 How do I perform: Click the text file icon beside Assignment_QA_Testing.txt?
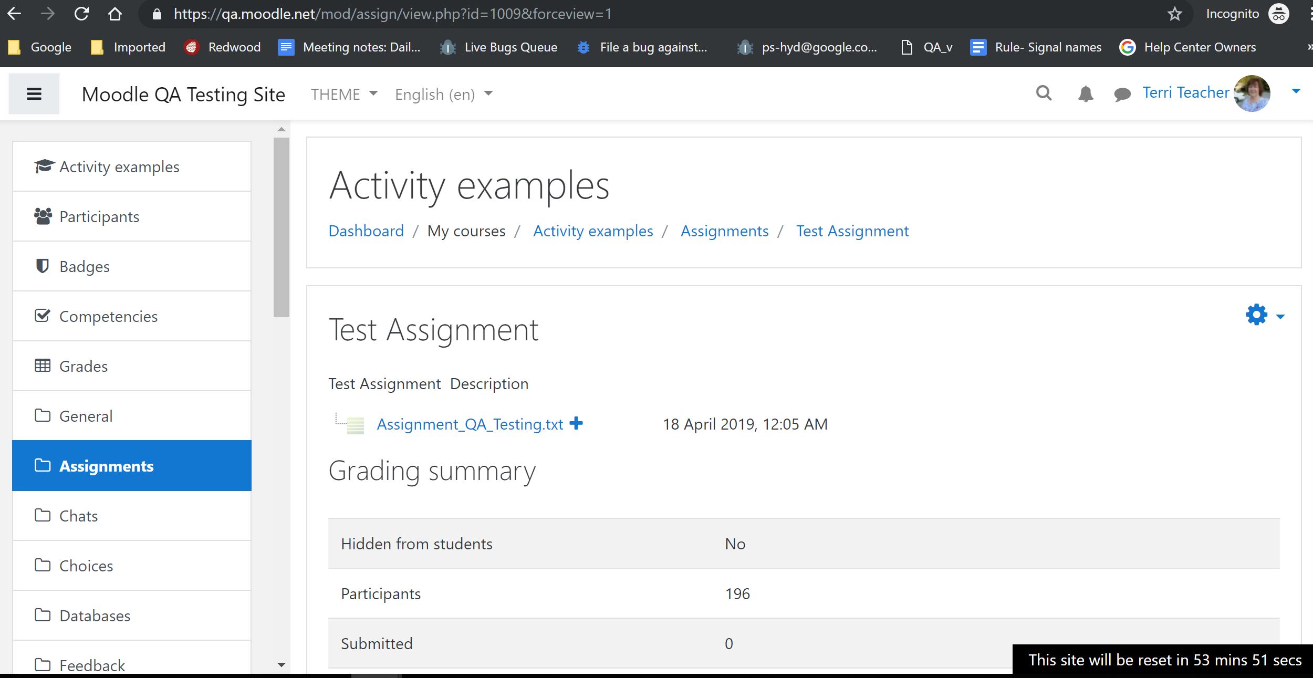(356, 425)
